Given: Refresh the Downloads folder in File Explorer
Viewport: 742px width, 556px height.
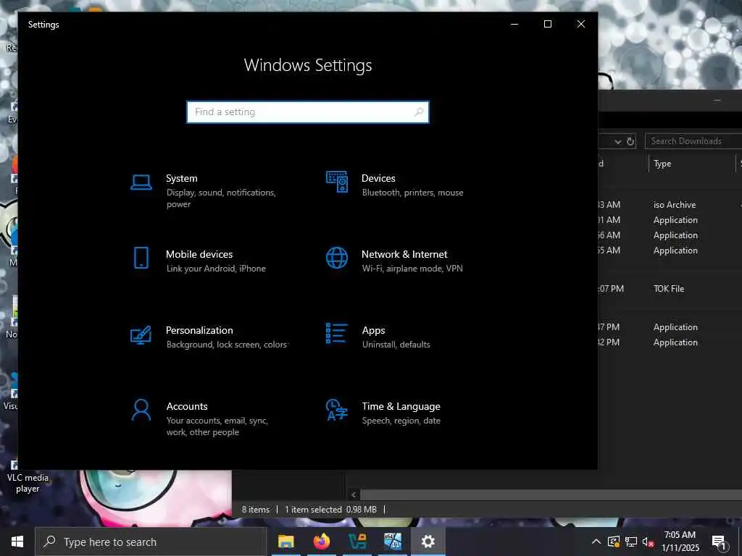Looking at the screenshot, I should click(630, 141).
